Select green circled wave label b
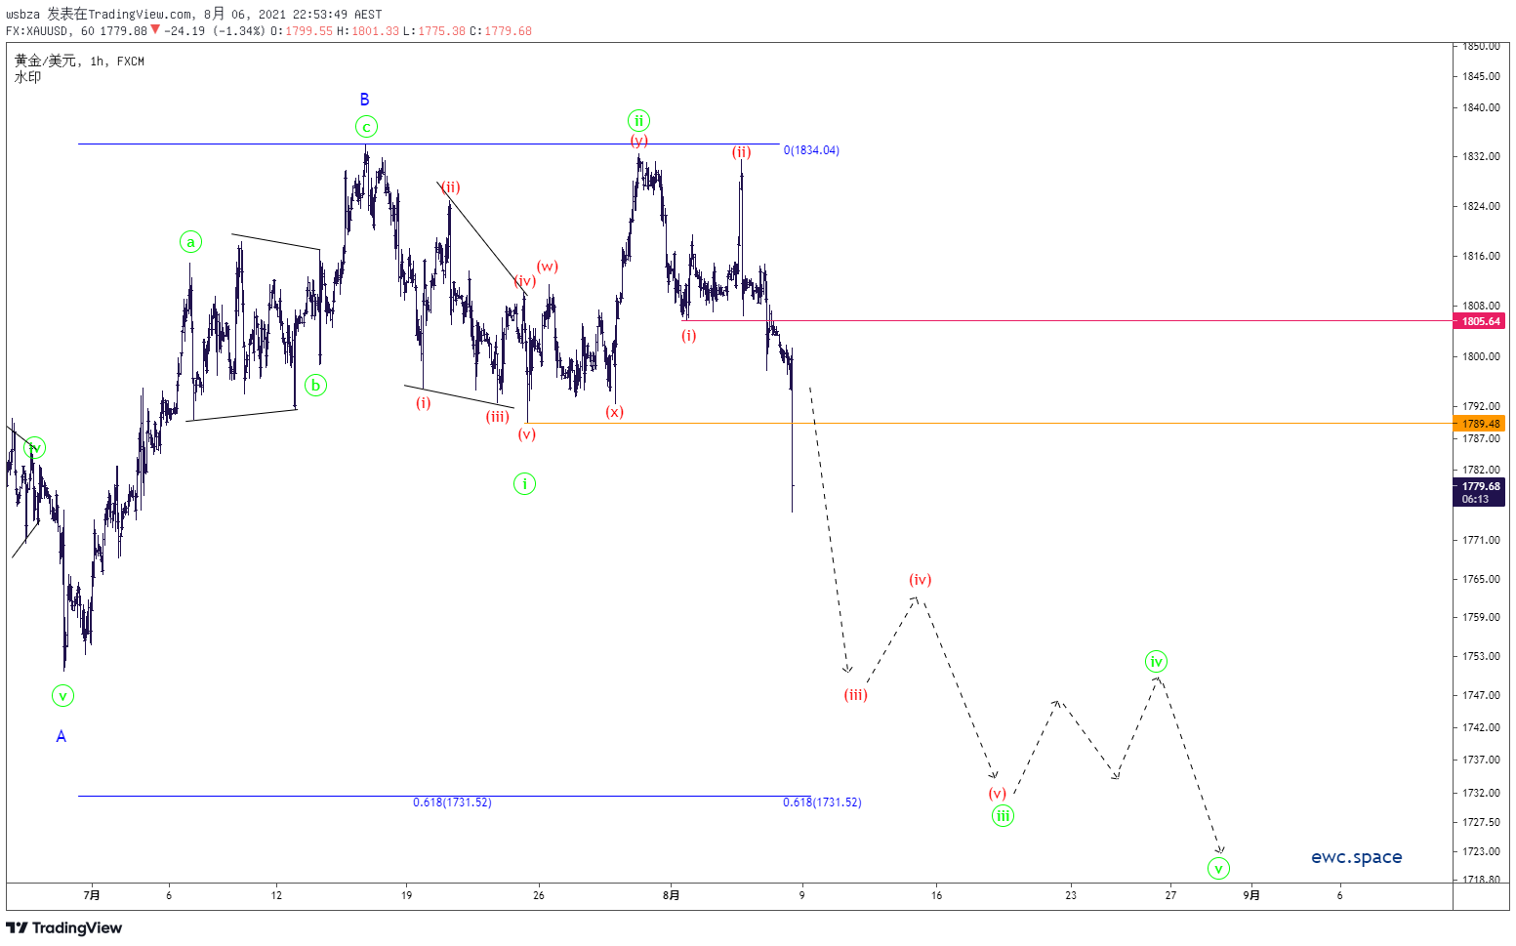 pyautogui.click(x=315, y=386)
